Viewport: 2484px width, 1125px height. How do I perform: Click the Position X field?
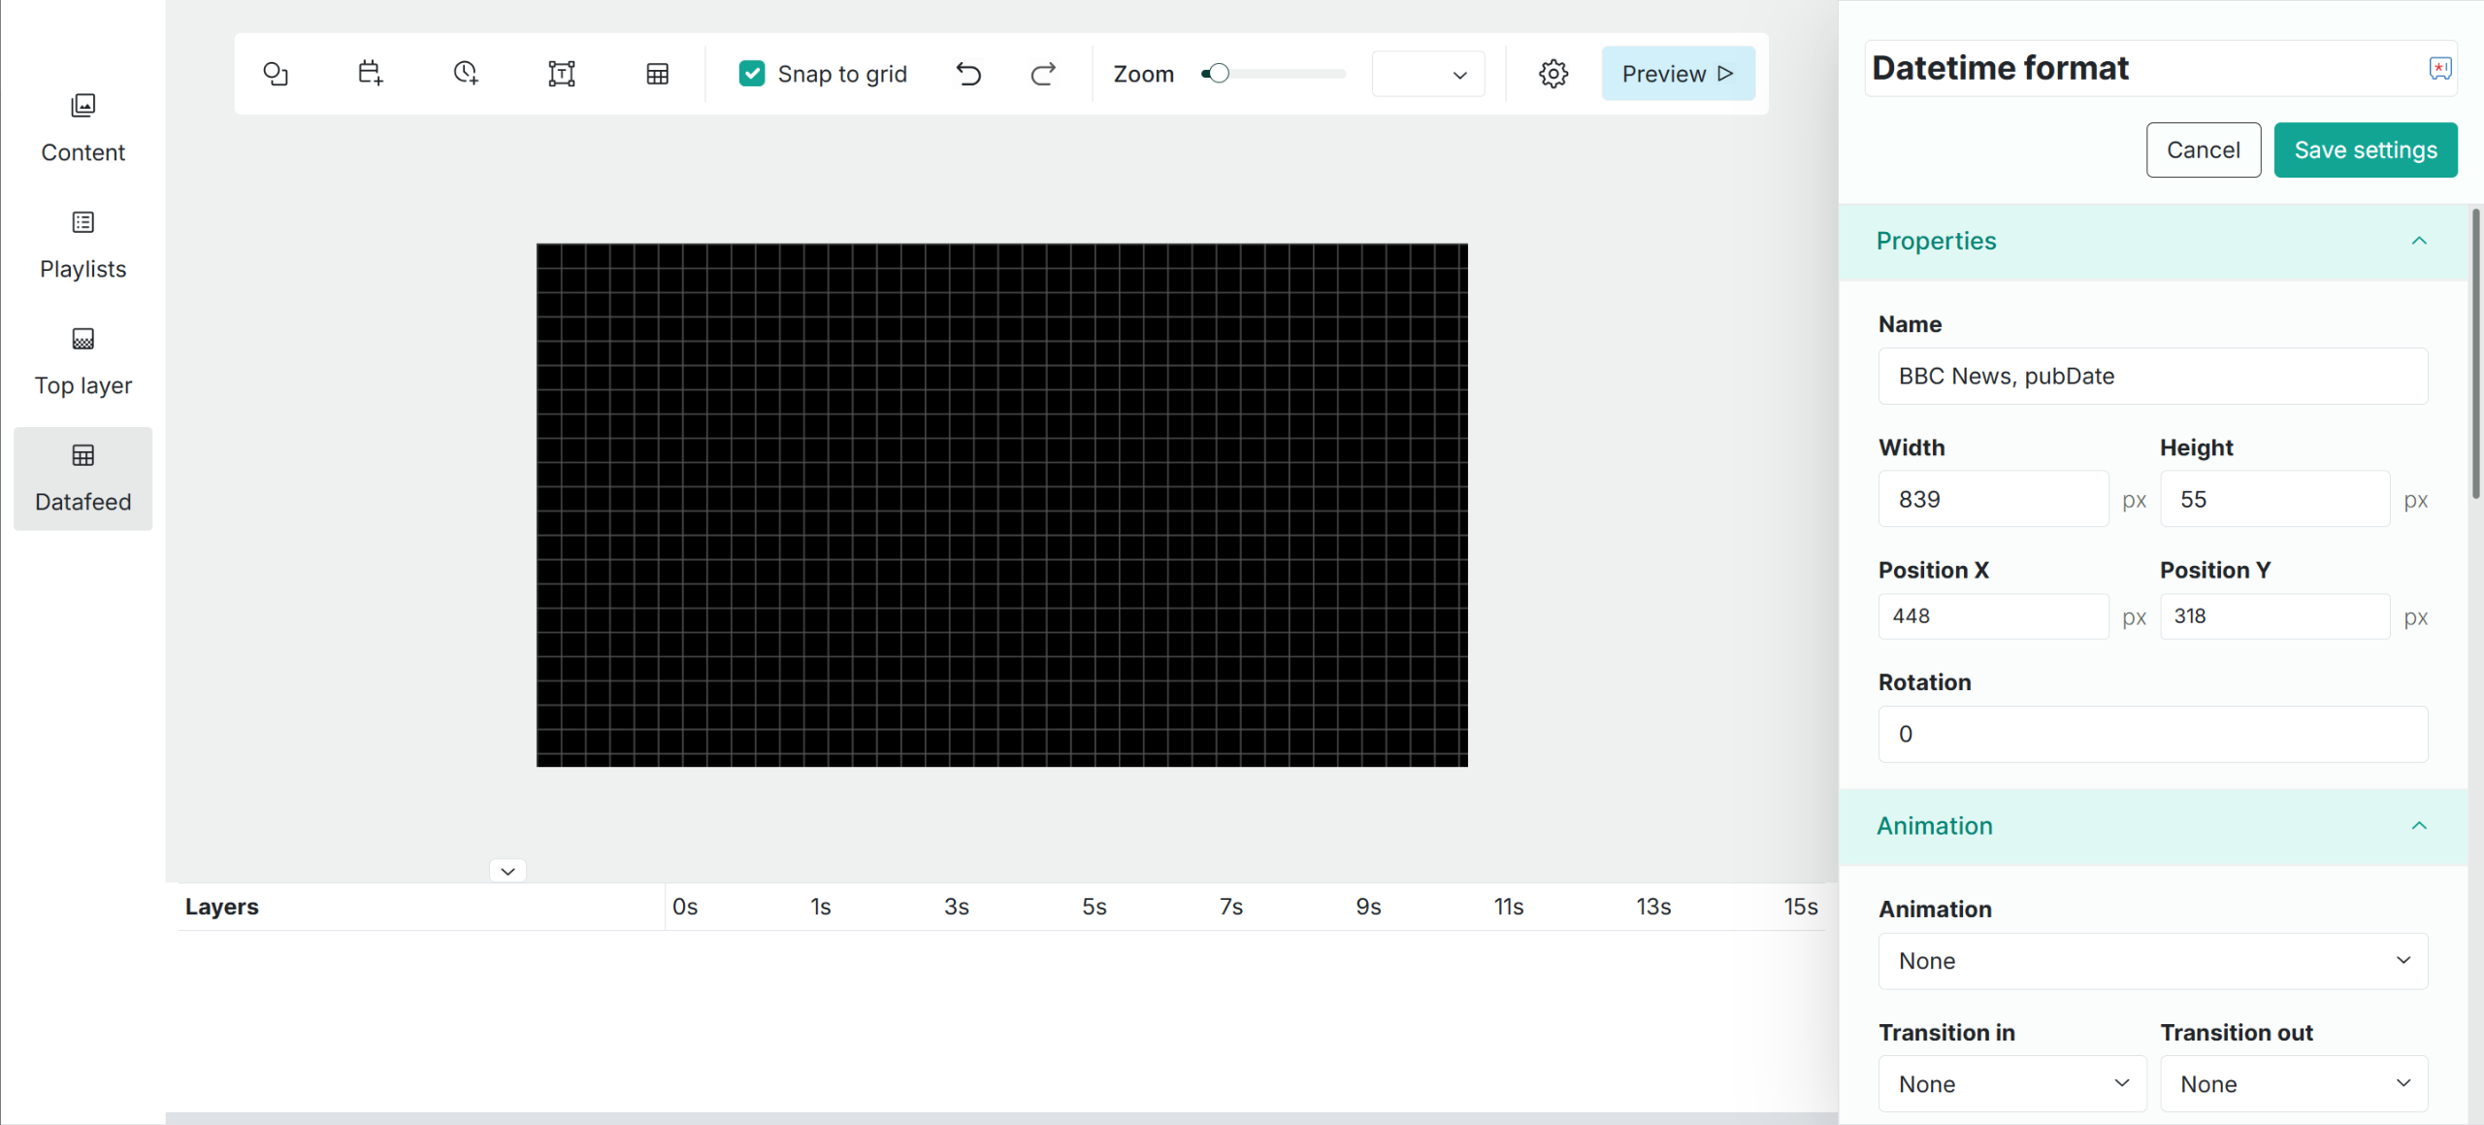click(x=1993, y=616)
